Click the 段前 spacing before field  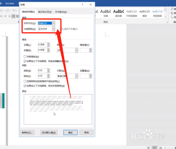click(42, 71)
